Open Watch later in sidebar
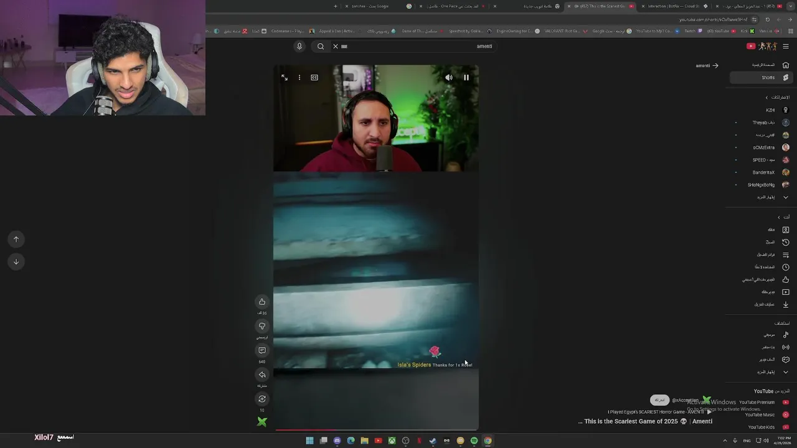This screenshot has height=448, width=797. [x=761, y=267]
